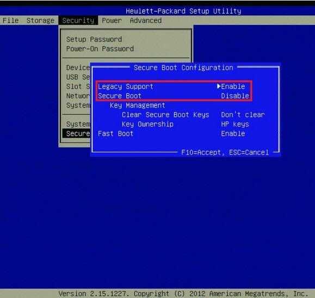315x298 pixels.
Task: Select Power-On Password entry
Action: [100, 49]
